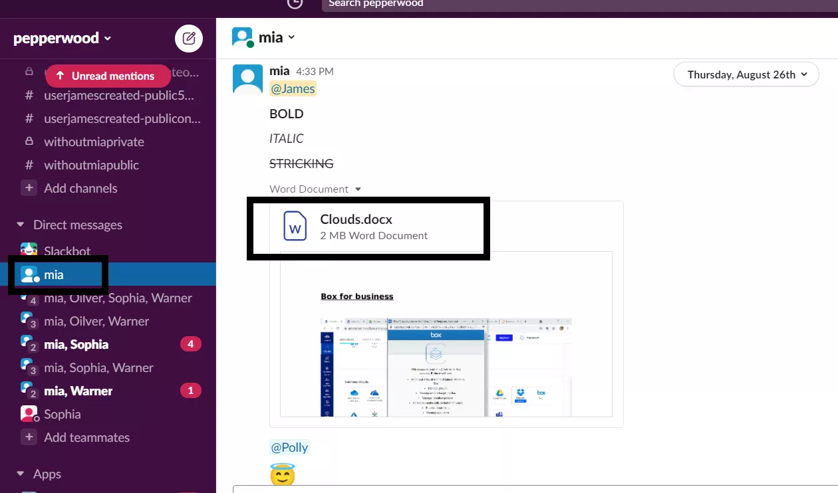Viewport: 838px width, 493px height.
Task: Click the group avatar for mia, Warner
Action: coord(29,391)
